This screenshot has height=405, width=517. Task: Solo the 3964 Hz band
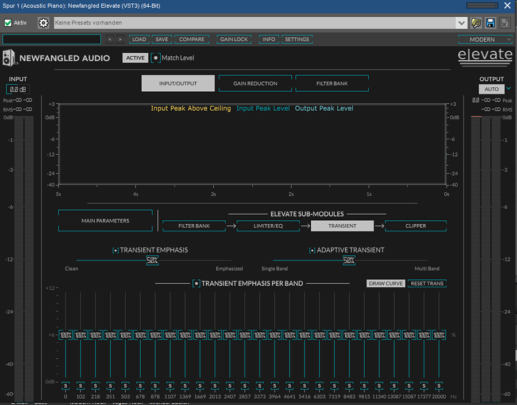pyautogui.click(x=275, y=386)
